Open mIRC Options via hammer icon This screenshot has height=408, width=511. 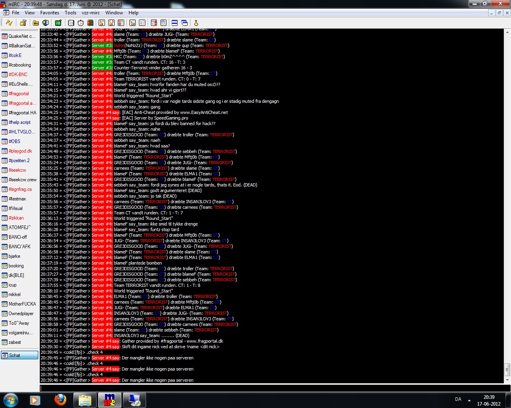[x=23, y=23]
